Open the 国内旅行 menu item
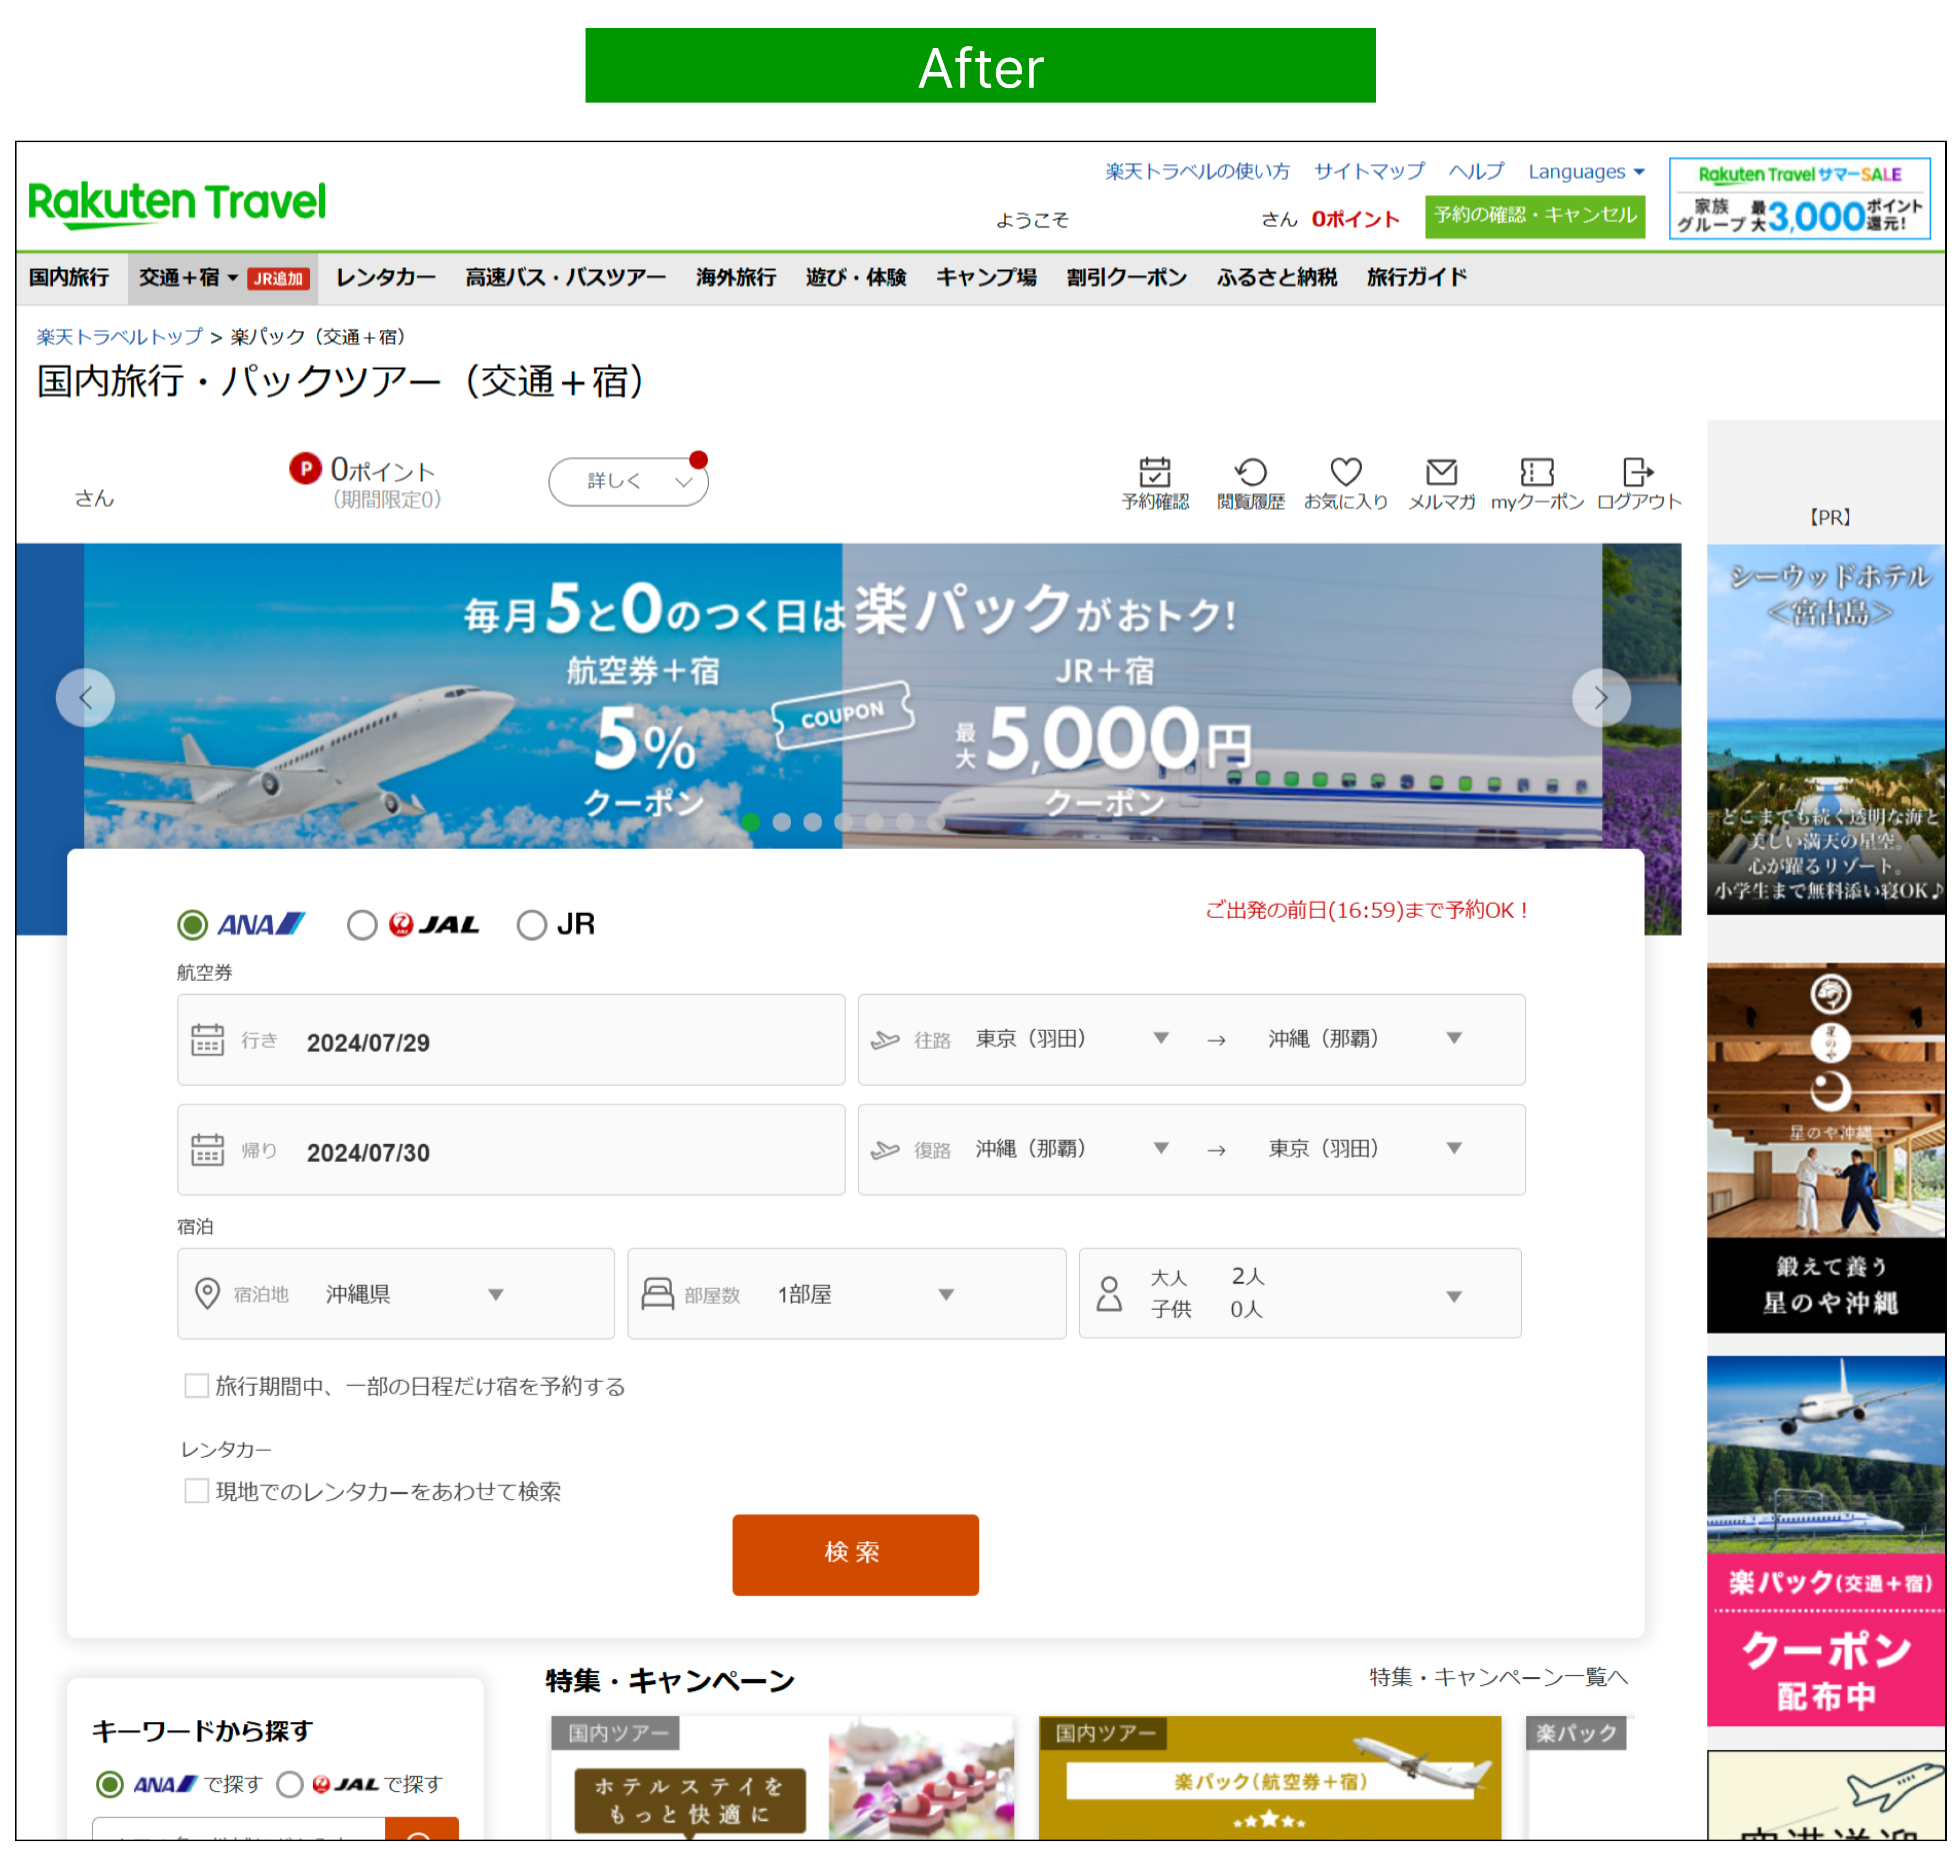The width and height of the screenshot is (1960, 1876). point(69,277)
